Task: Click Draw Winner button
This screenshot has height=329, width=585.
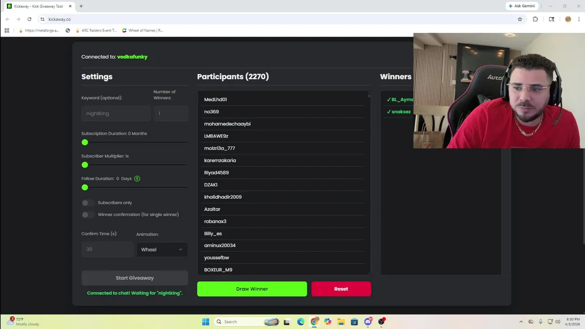Action: (x=252, y=289)
